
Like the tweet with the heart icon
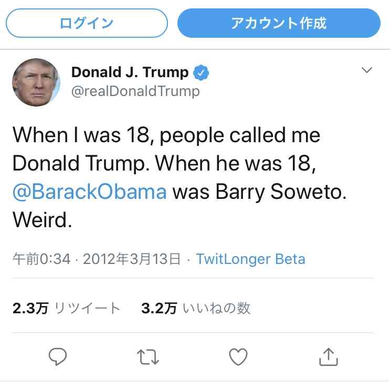point(238,357)
